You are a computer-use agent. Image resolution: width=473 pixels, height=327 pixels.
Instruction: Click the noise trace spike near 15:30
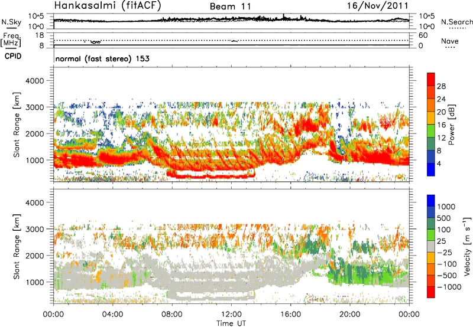(283, 17)
